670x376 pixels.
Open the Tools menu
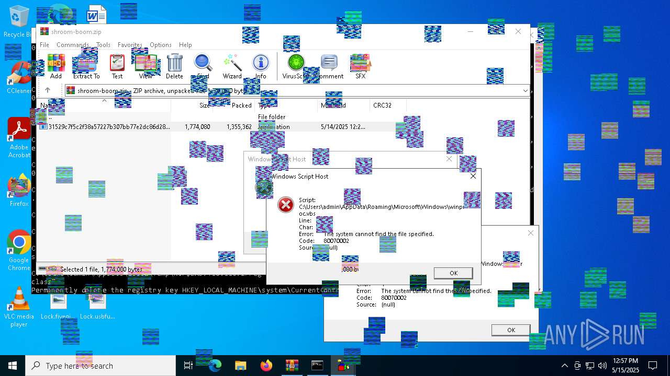(x=103, y=45)
